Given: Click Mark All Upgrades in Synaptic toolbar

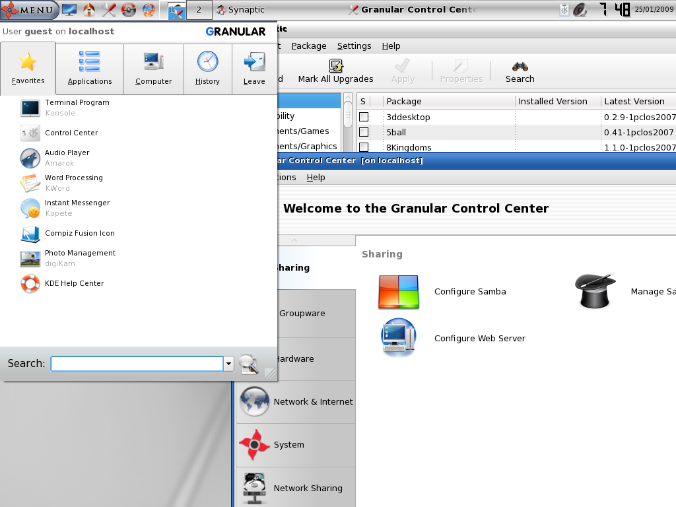Looking at the screenshot, I should (335, 71).
